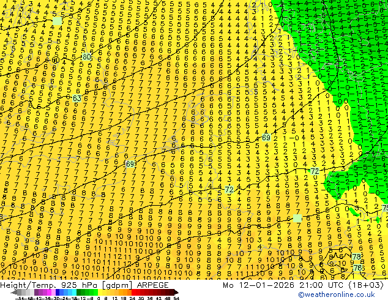The width and height of the screenshot is (388, 300).
Task: Pick the cyan legend swatch
Action: 74,292
